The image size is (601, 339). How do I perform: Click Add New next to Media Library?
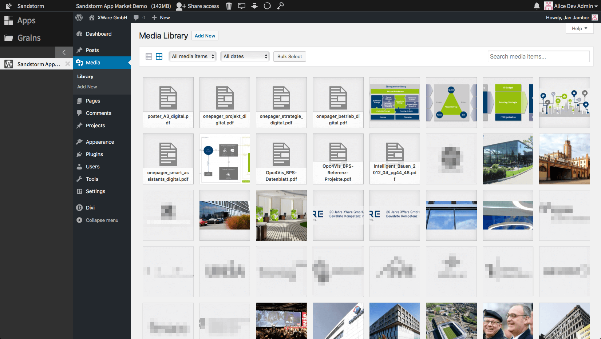205,36
